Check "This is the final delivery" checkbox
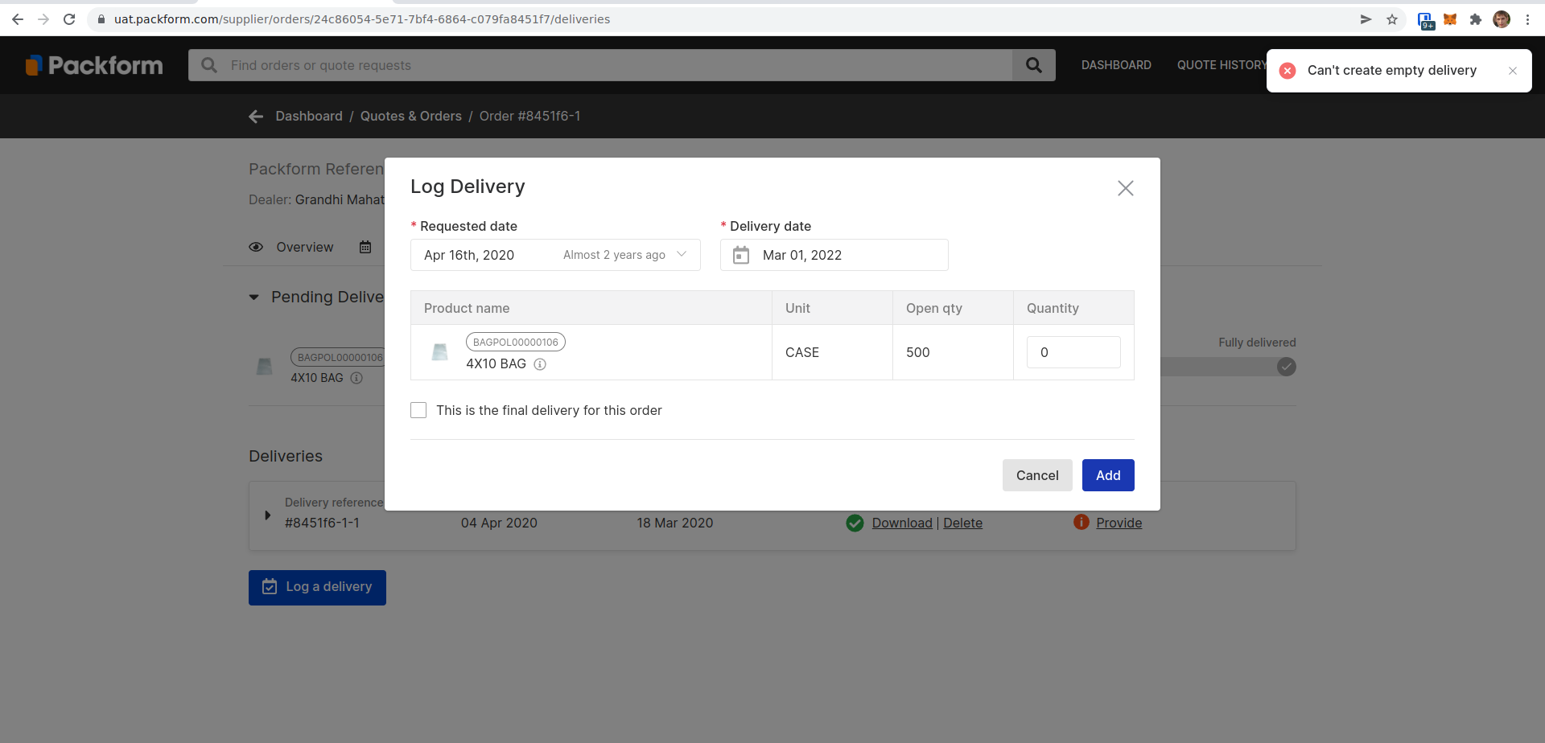This screenshot has height=743, width=1545. coord(418,410)
